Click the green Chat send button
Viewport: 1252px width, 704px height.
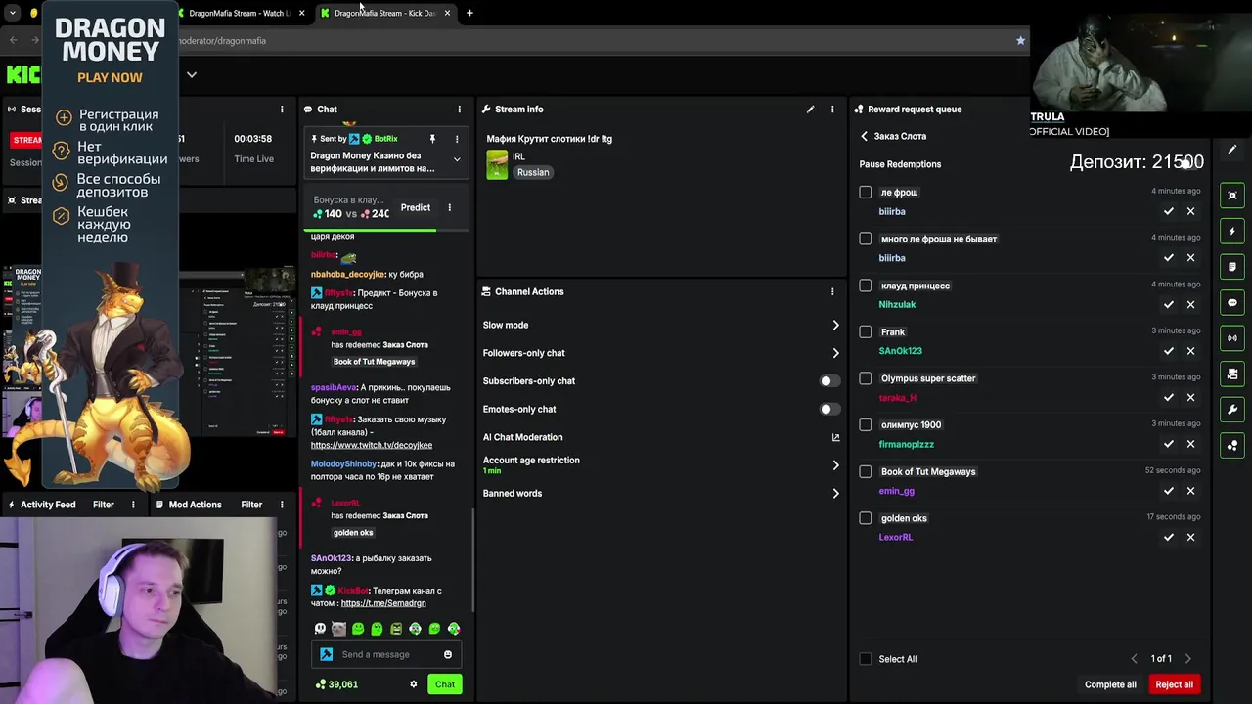coord(444,684)
